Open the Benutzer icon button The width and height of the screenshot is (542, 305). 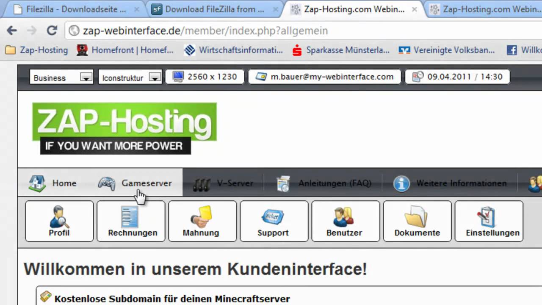[x=346, y=221]
